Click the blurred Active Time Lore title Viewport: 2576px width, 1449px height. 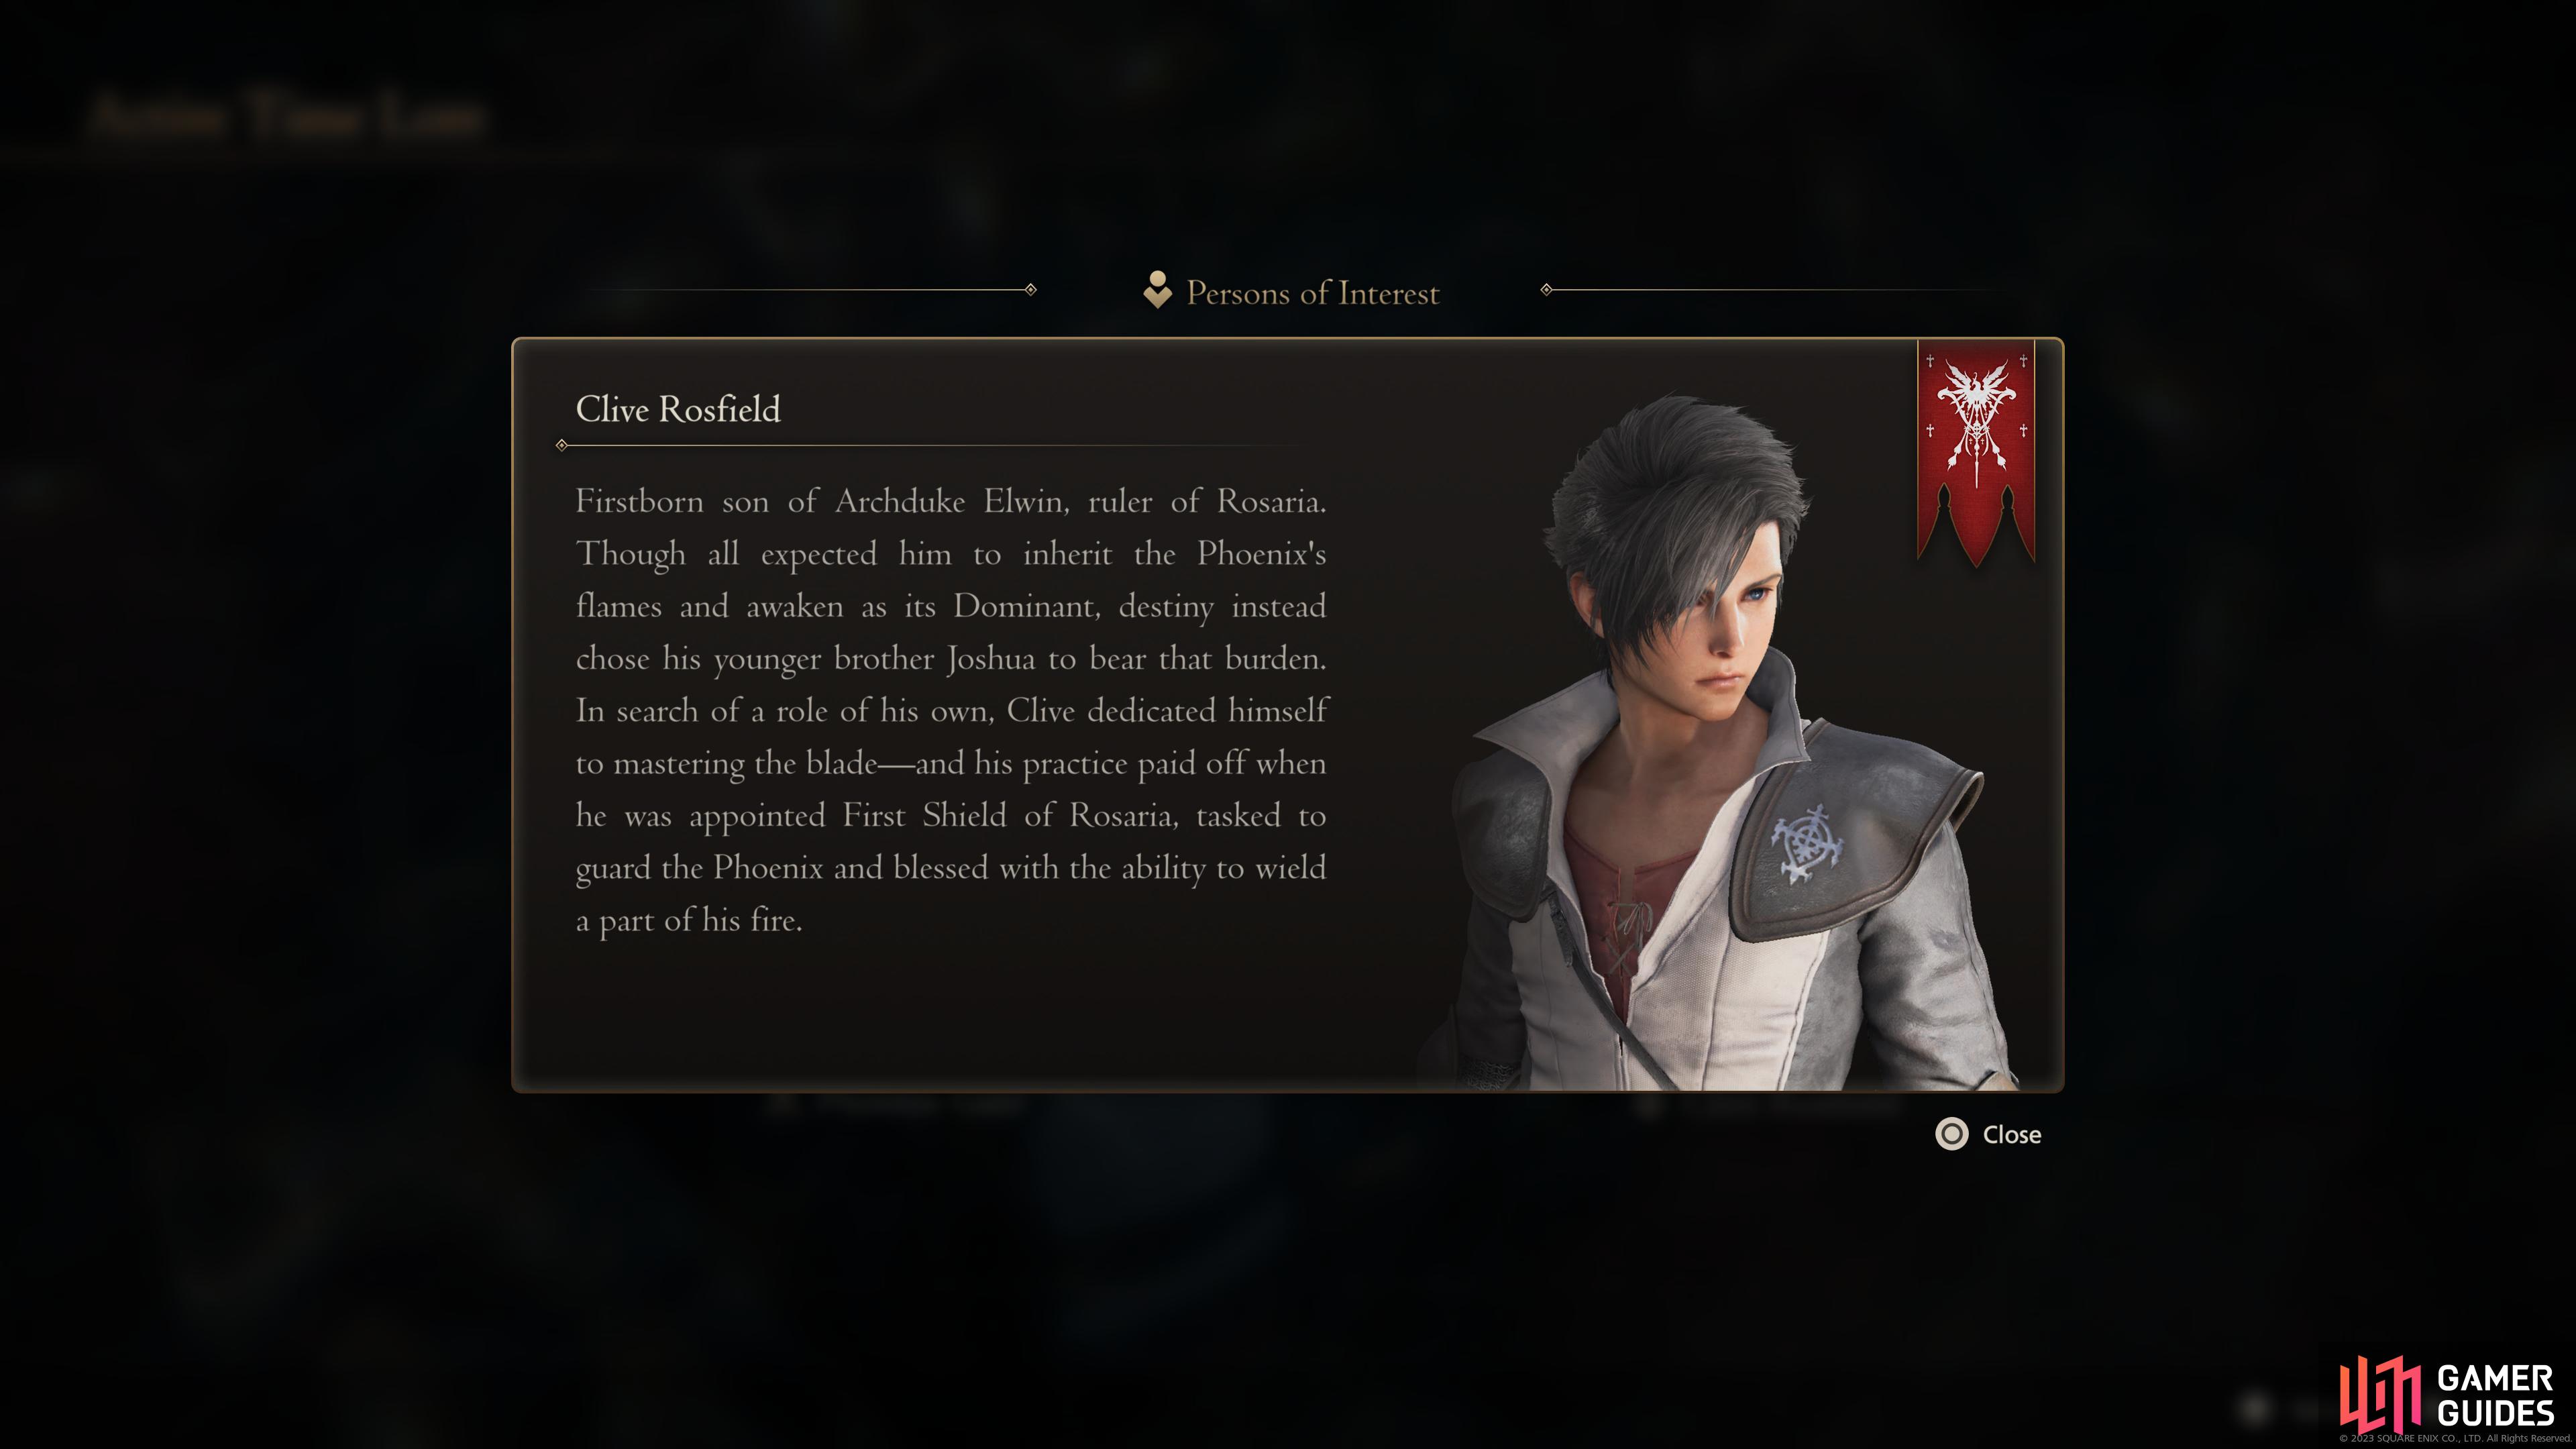pos(286,115)
